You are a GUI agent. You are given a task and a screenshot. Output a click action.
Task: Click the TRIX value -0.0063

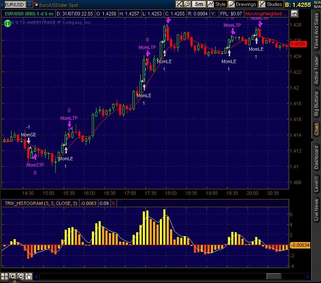(x=88, y=203)
